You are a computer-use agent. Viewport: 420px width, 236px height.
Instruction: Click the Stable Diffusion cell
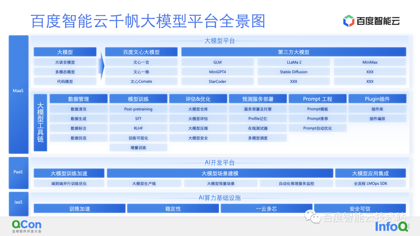click(x=294, y=72)
